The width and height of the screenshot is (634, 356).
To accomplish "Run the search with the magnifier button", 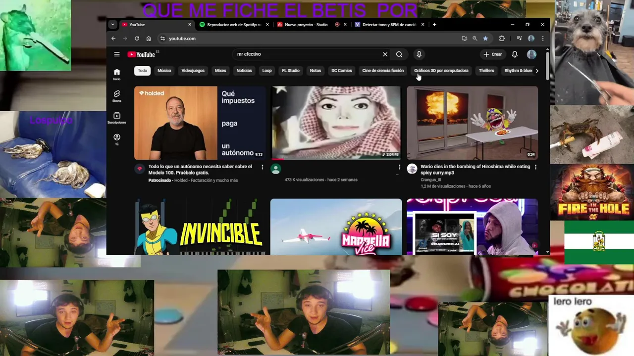I will [399, 54].
